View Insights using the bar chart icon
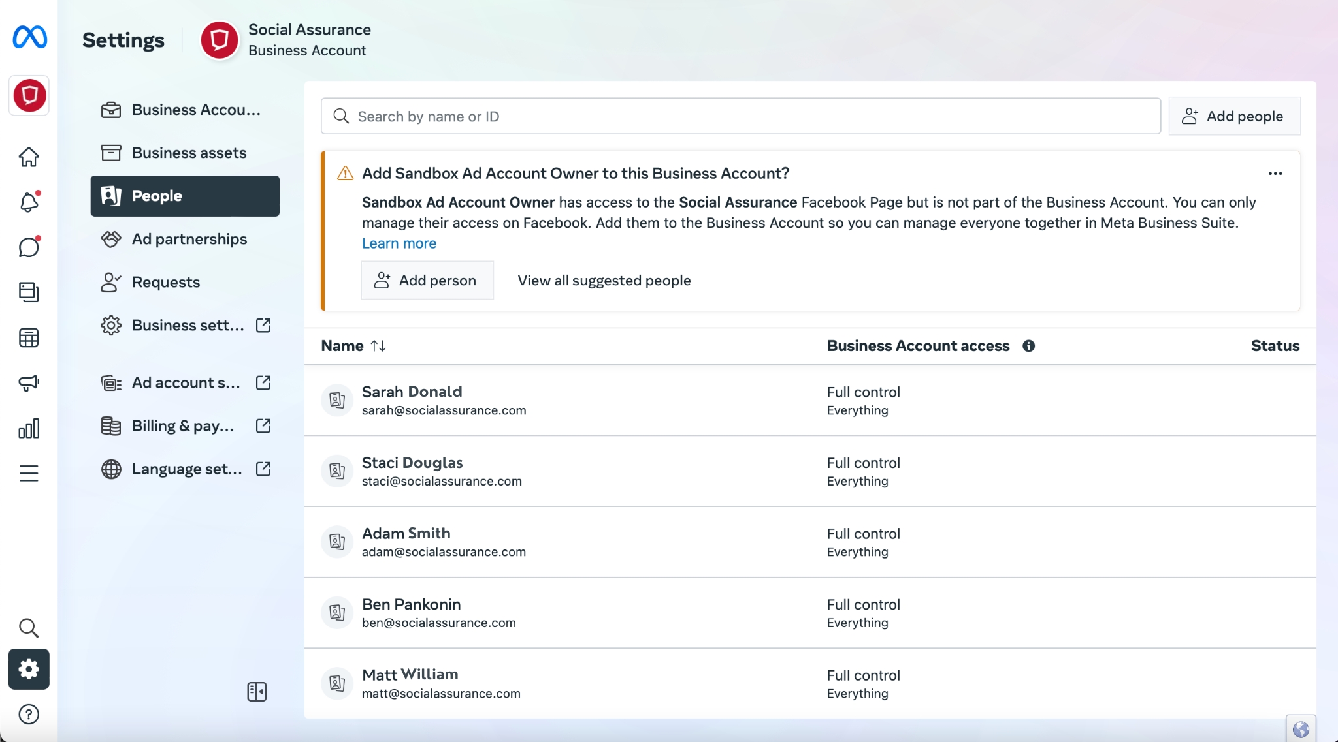1338x742 pixels. point(29,428)
